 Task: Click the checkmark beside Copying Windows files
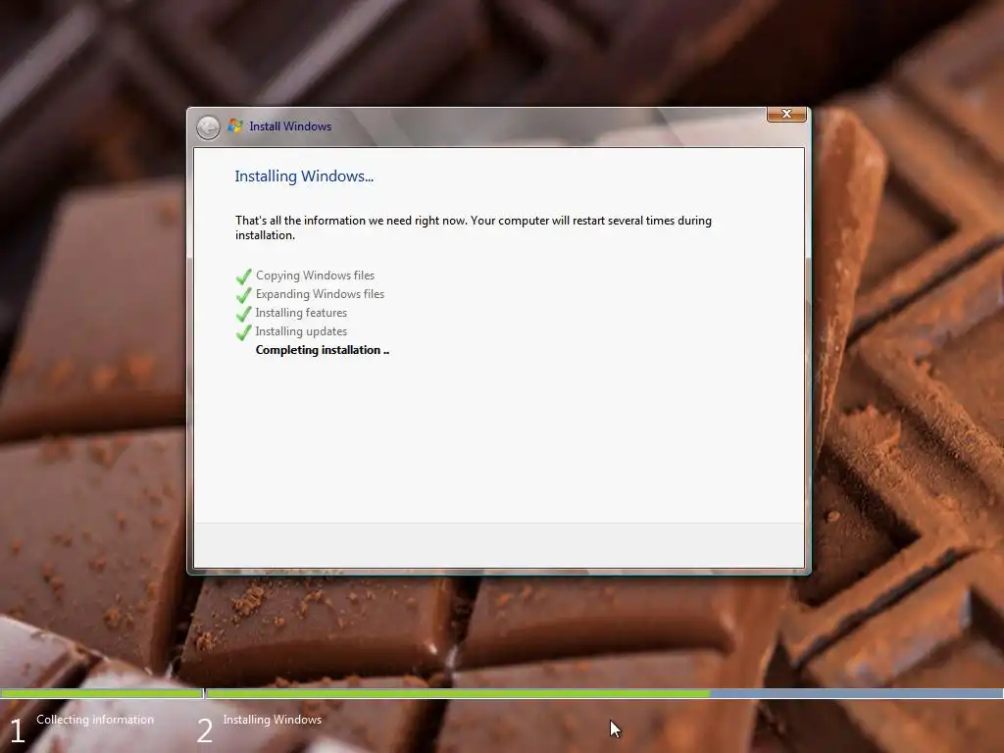(x=243, y=276)
